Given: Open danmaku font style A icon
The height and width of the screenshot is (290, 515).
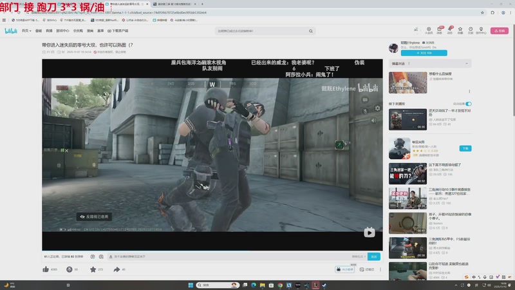Looking at the screenshot, I should (x=111, y=256).
